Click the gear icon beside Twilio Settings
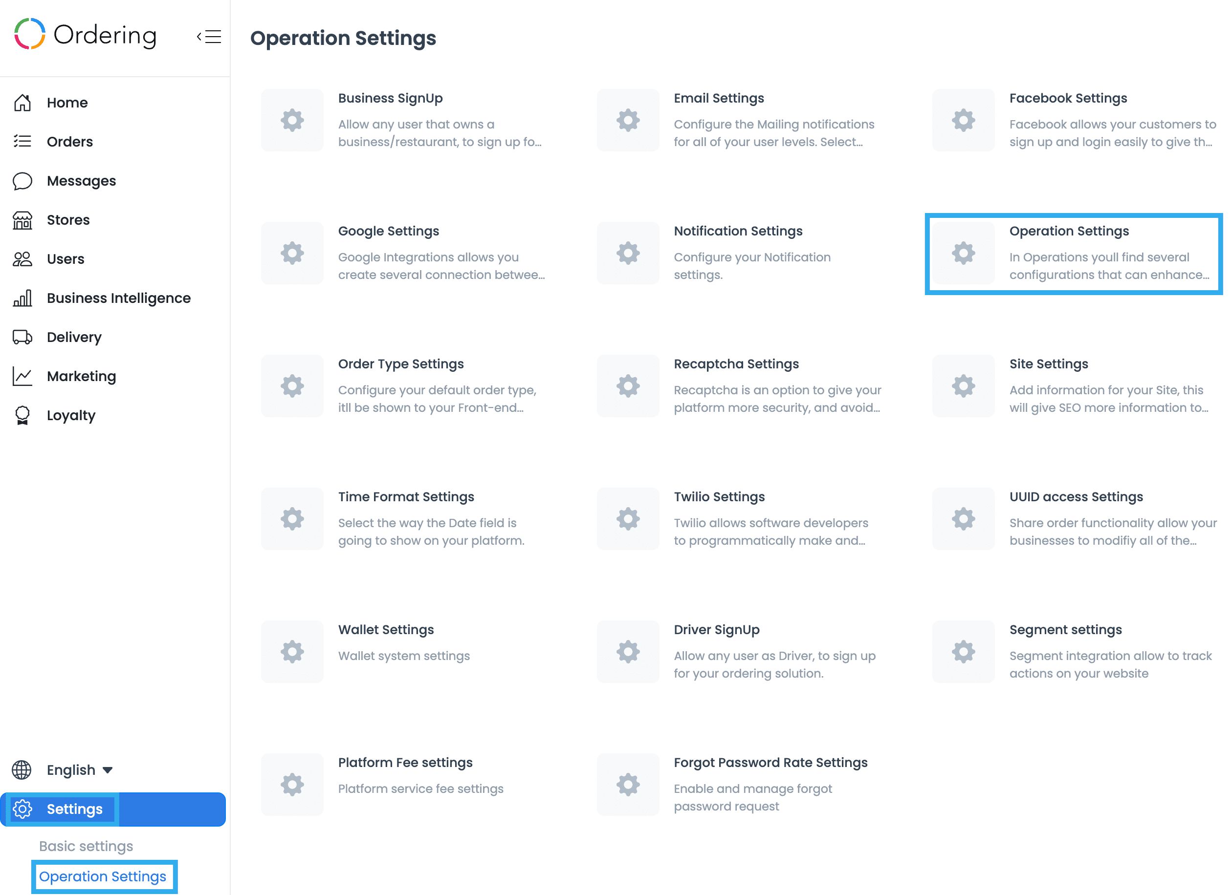The width and height of the screenshot is (1232, 895). [x=627, y=518]
